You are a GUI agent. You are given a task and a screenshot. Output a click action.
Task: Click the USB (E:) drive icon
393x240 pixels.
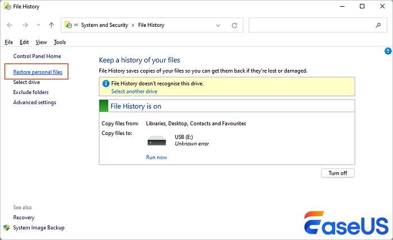157,140
